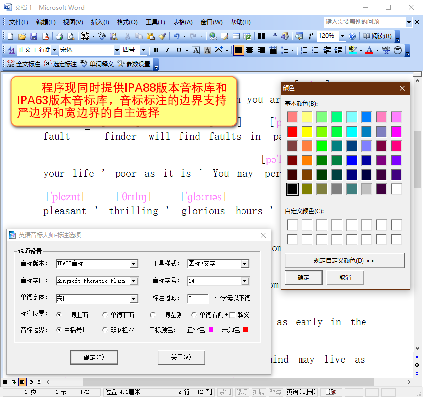The height and width of the screenshot is (397, 423).
Task: Open 工具样式 图标+文字 dropdown
Action: point(244,264)
